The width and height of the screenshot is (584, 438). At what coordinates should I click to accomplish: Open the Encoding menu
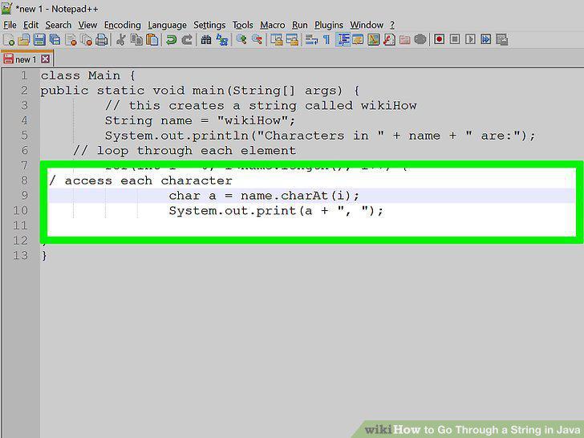coord(123,25)
